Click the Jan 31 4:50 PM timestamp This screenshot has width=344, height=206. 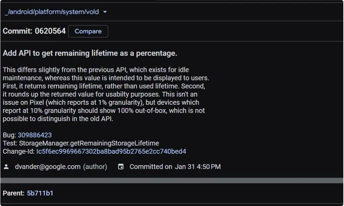[x=198, y=166]
